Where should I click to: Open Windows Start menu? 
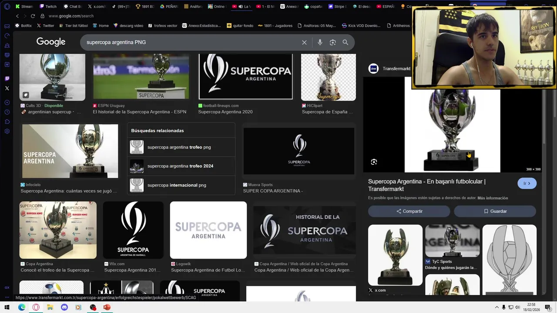click(7, 307)
